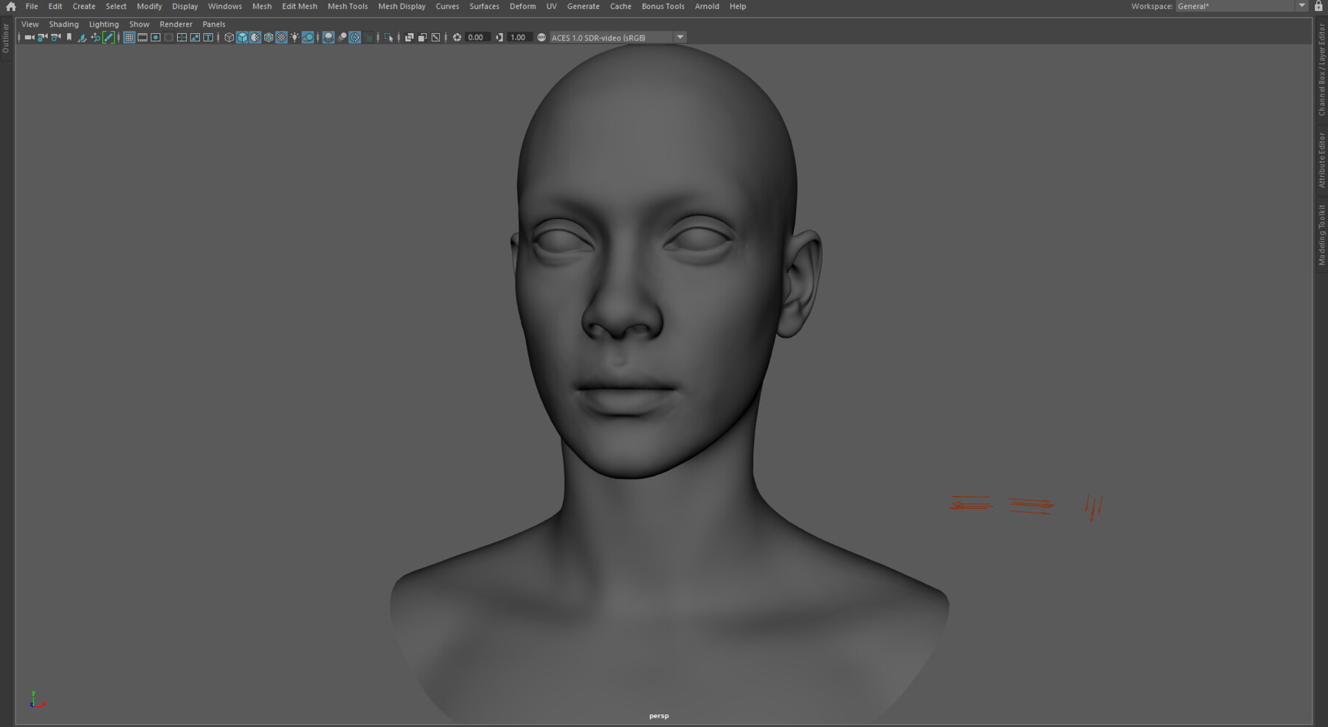Click the Shadows icon

pos(308,38)
